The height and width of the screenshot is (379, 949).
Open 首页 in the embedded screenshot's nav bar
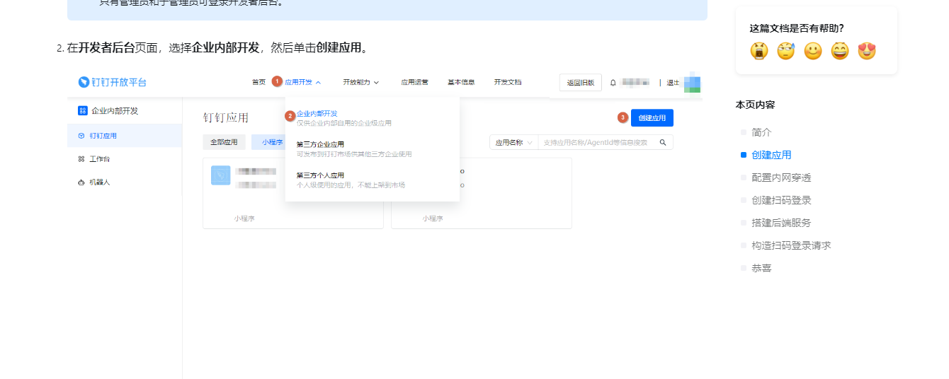(258, 82)
